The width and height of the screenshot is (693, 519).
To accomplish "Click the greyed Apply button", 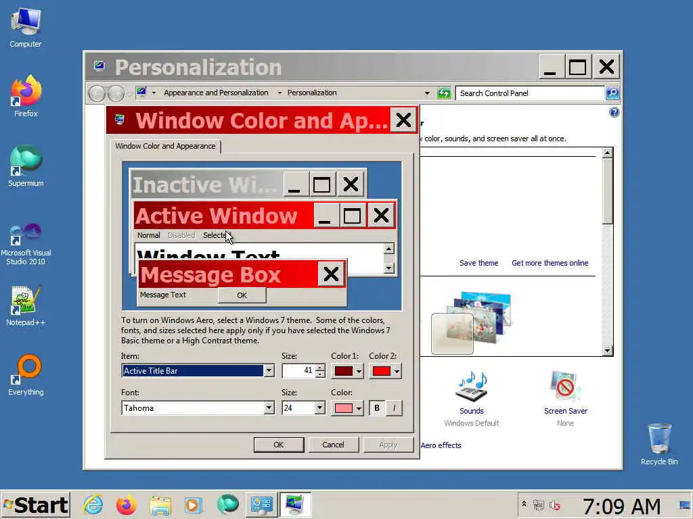I will tap(388, 445).
